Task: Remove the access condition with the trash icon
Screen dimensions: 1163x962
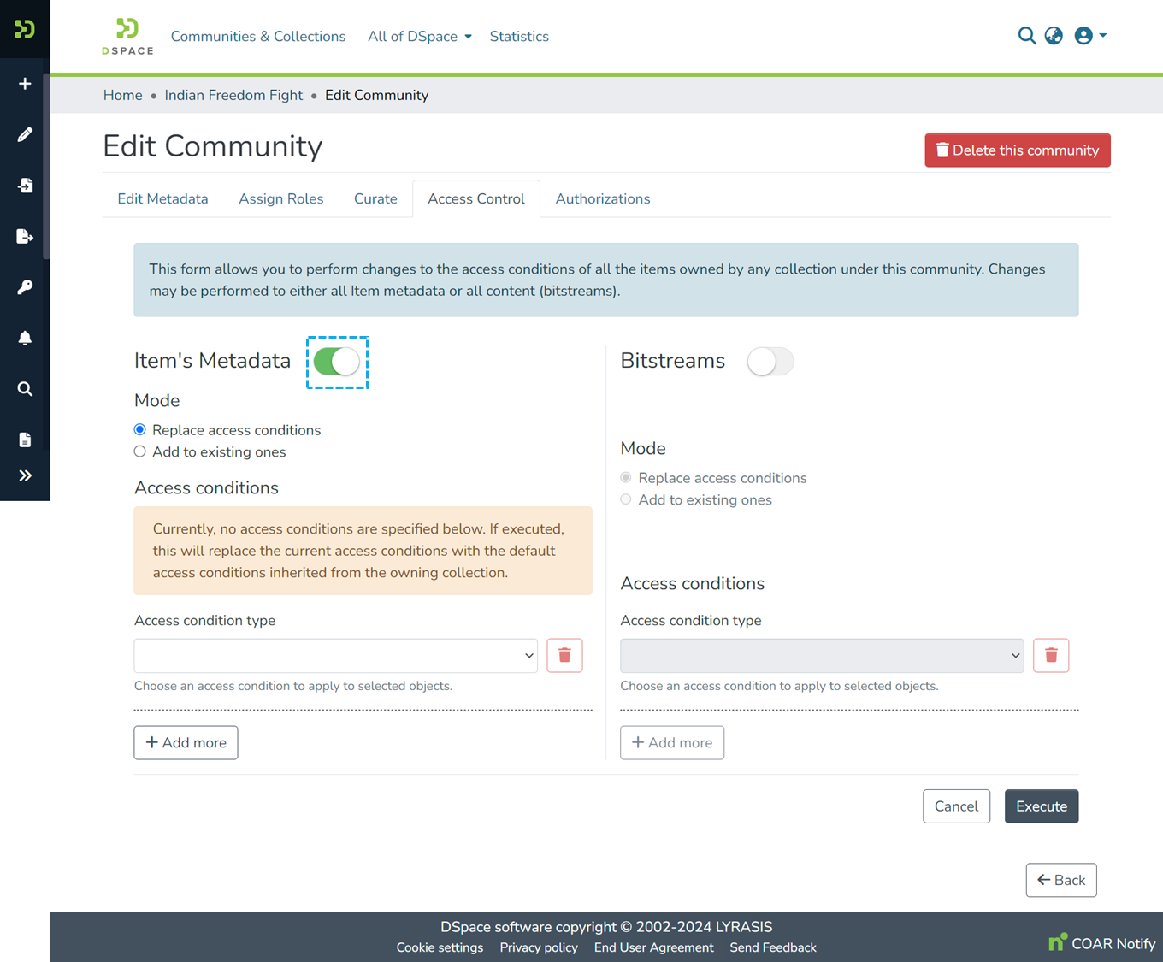Action: (564, 655)
